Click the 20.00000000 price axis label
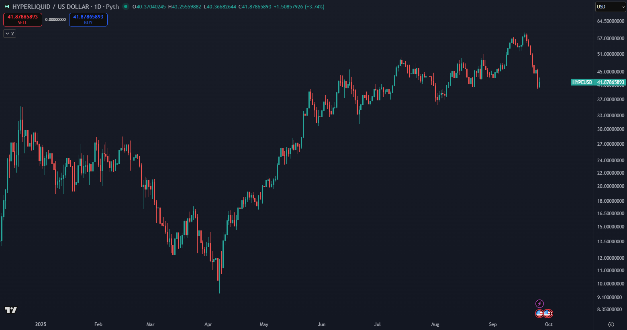The image size is (627, 330). [611, 186]
